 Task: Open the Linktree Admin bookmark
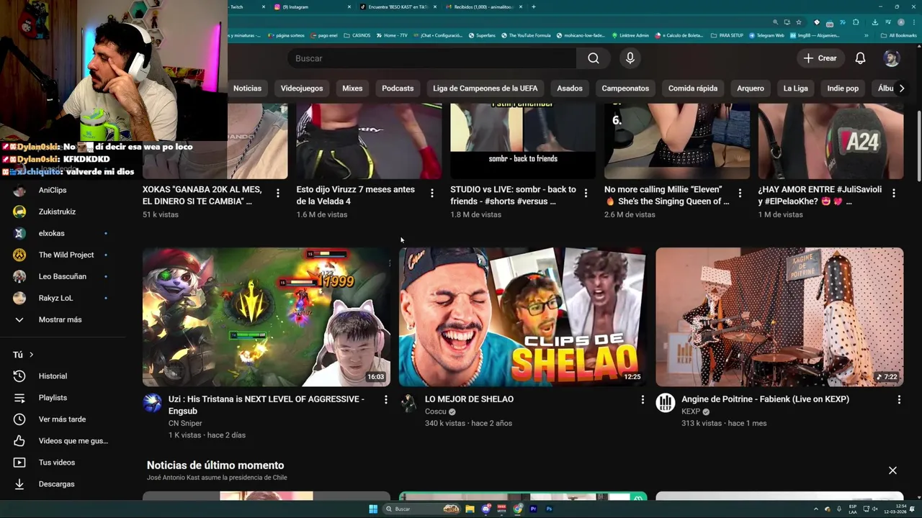[x=630, y=35]
